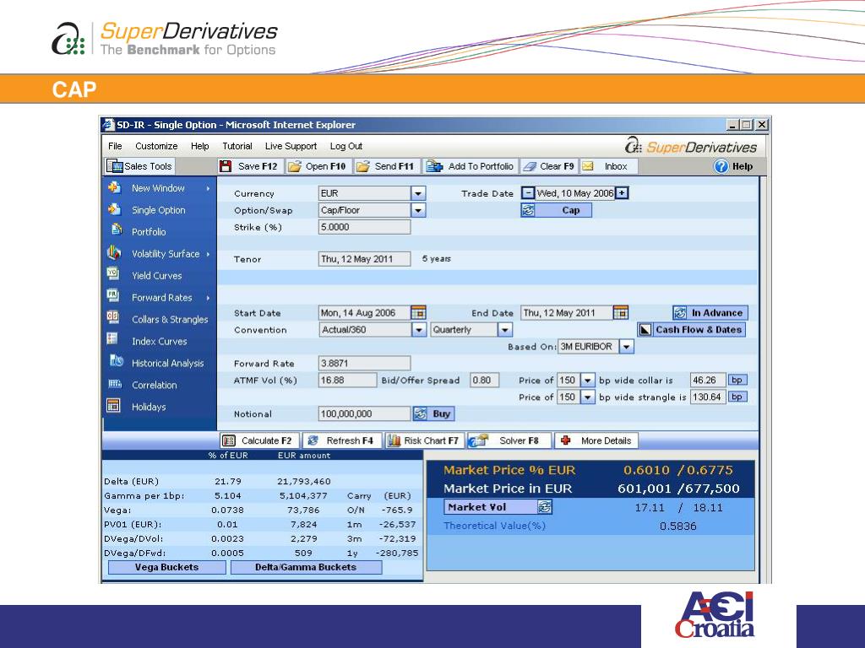Click the More Details button
Screen dimensions: 865x648
coord(597,440)
